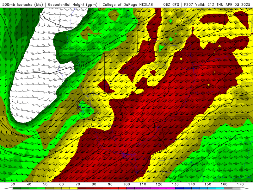Click the '500mb Isotachs (kts)' title text
Screen dimensions: 253x190
tap(22, 4)
